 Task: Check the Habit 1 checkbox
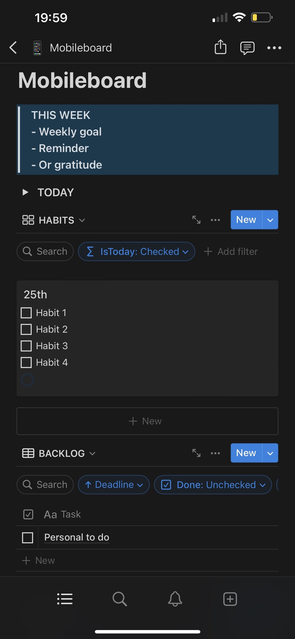pos(26,313)
